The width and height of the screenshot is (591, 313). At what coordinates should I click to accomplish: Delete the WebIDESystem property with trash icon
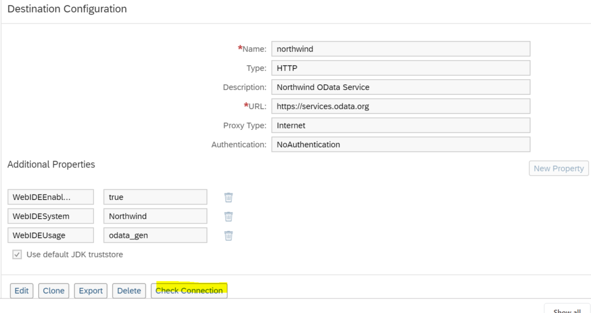click(x=229, y=217)
